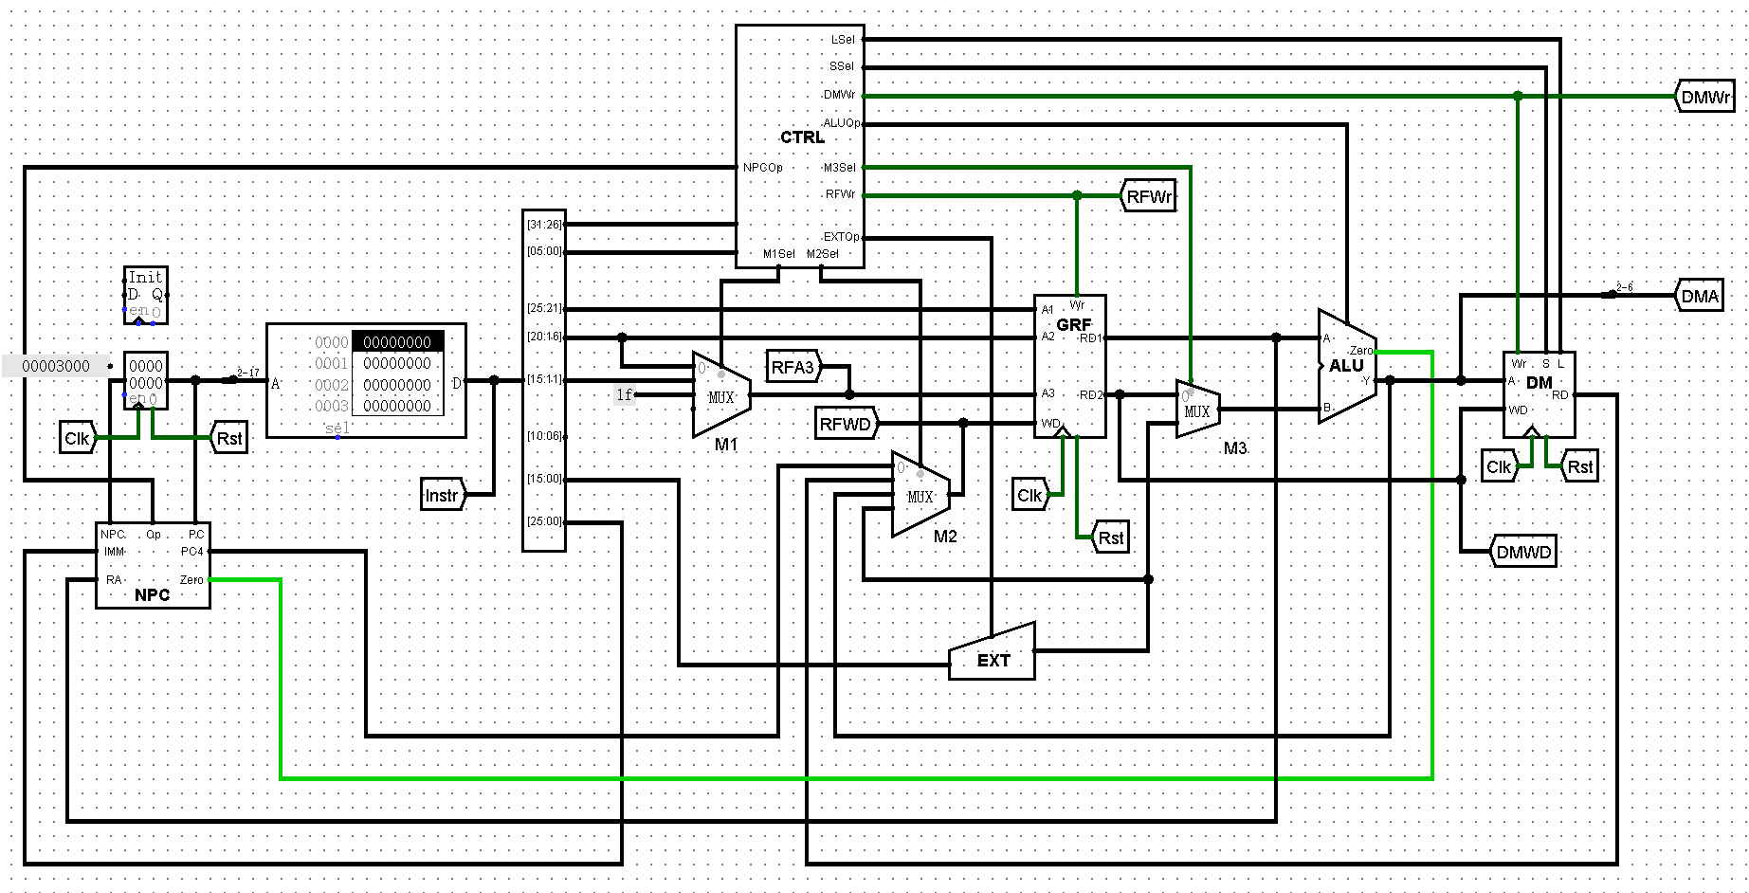
Task: Click the RD2 output pin on GRF
Action: 1090,395
